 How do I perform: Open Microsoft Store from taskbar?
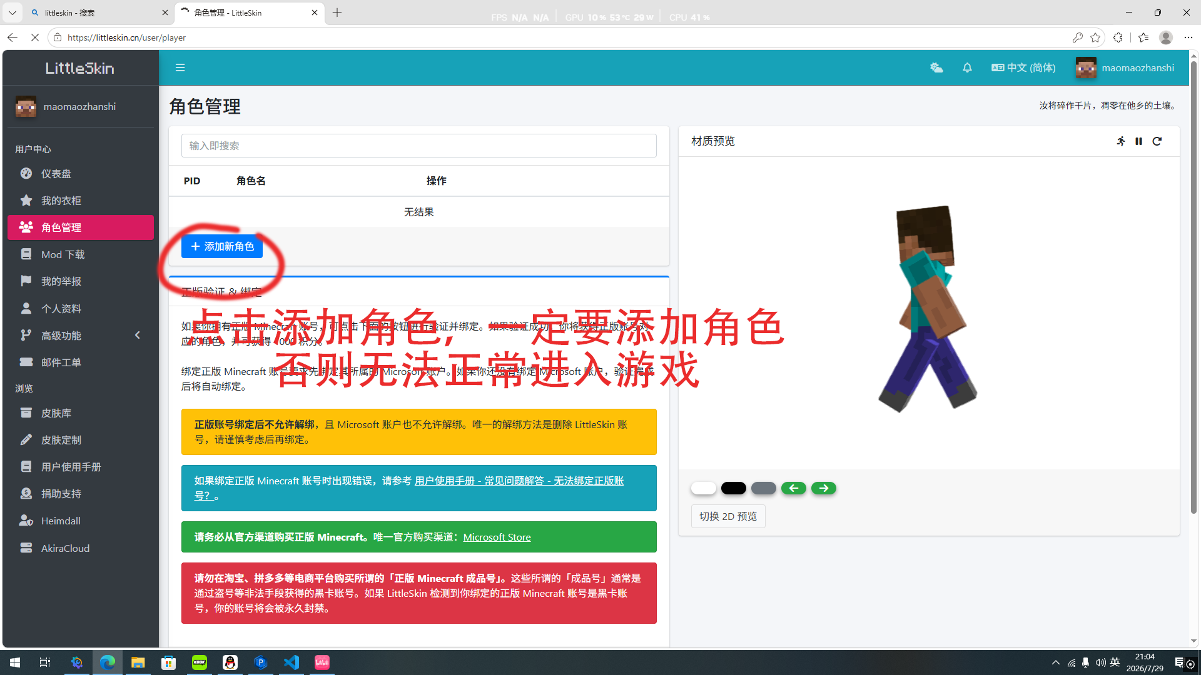(169, 662)
